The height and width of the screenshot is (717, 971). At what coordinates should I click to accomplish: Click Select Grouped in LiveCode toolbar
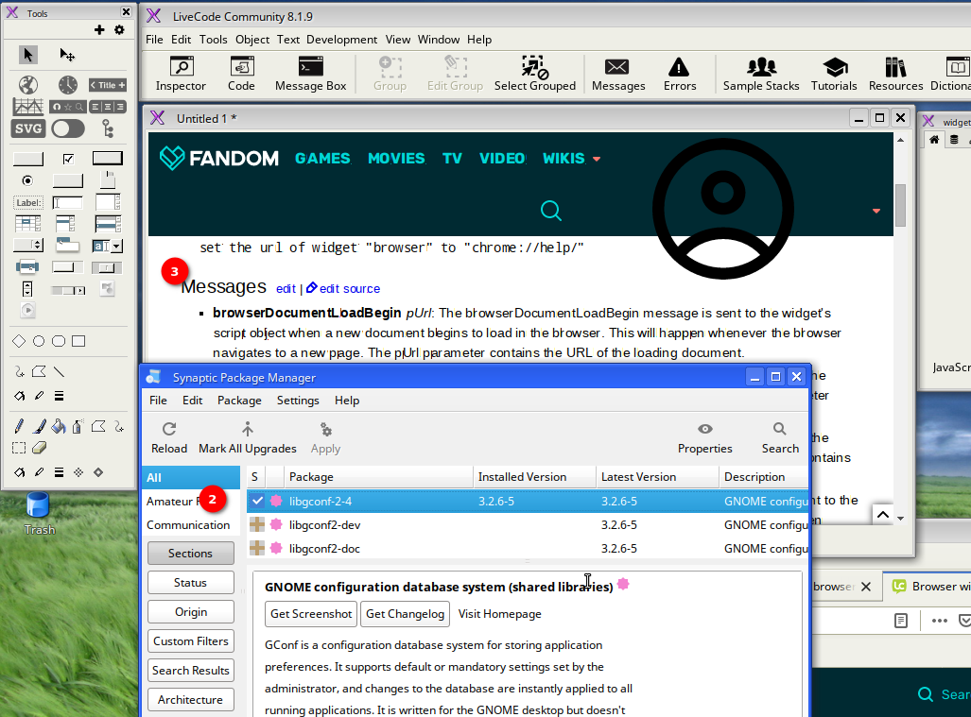(x=535, y=74)
